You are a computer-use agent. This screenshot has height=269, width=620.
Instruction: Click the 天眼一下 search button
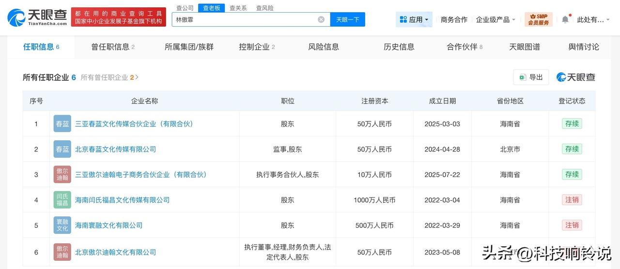coord(348,19)
